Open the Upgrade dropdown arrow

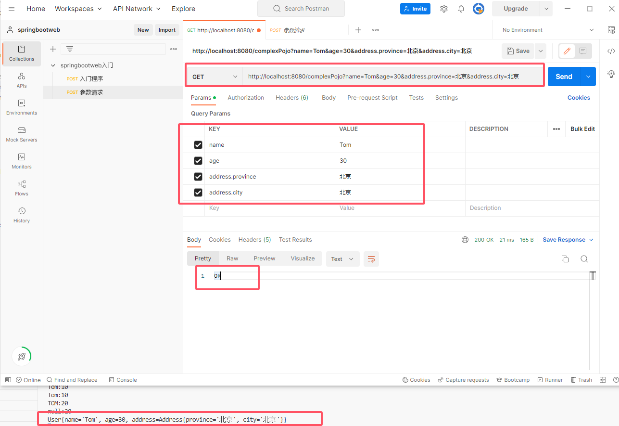pos(546,9)
